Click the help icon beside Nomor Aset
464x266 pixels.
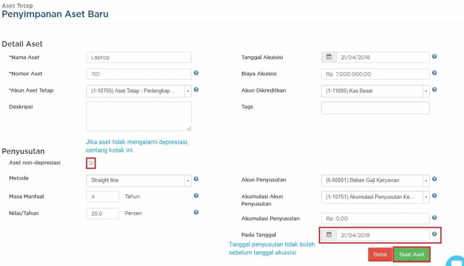(196, 72)
